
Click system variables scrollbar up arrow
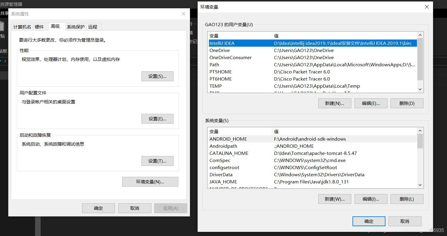click(420, 131)
